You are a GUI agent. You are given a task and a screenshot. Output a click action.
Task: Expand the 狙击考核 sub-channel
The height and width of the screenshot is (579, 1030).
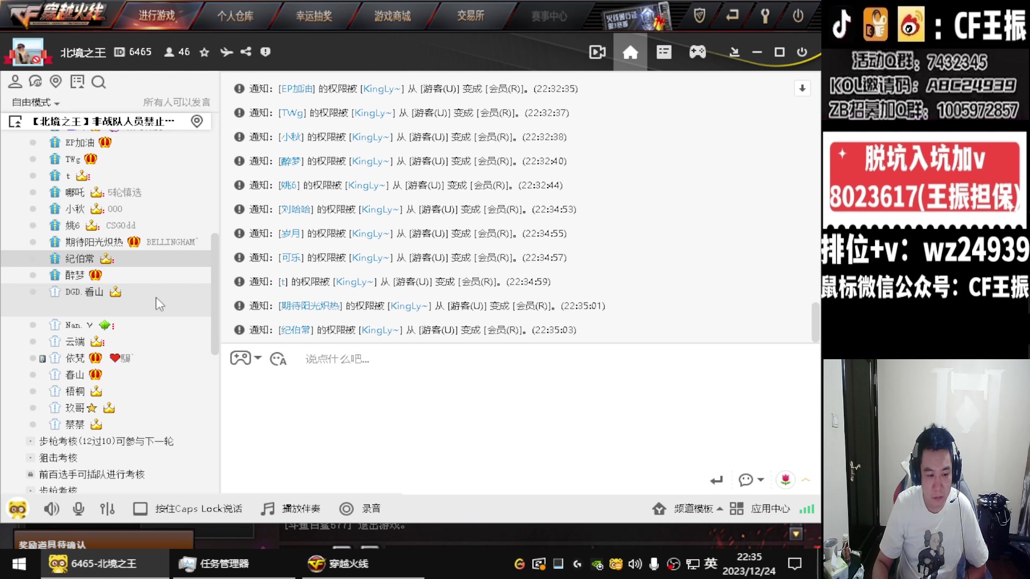point(58,458)
